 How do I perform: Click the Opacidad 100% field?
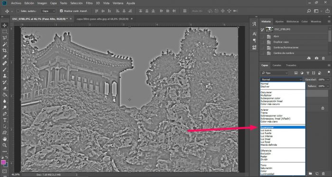pos(322,80)
